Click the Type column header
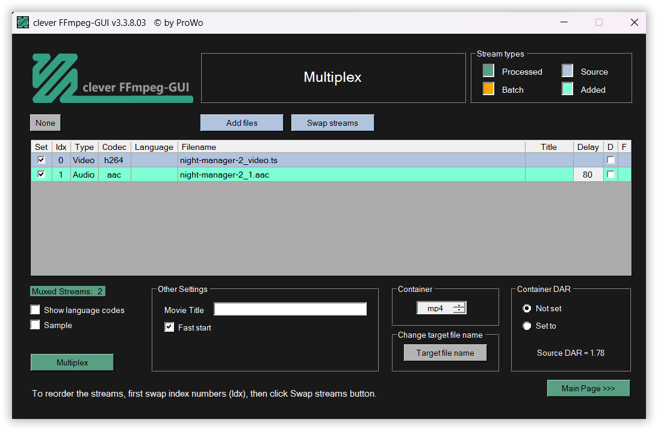The image size is (658, 431). [x=84, y=147]
